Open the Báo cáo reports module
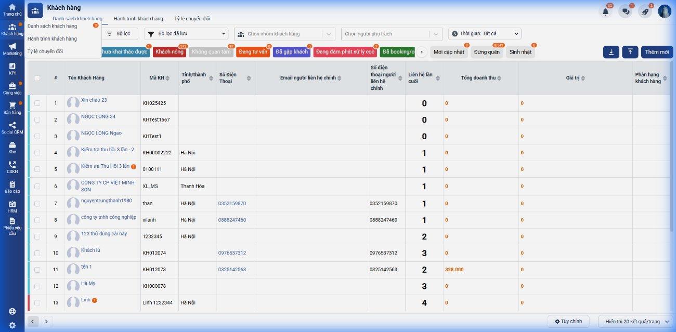The width and height of the screenshot is (676, 332). pos(12,187)
